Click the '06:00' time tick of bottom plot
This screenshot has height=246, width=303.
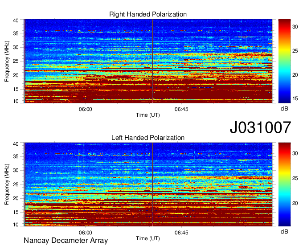coord(86,233)
